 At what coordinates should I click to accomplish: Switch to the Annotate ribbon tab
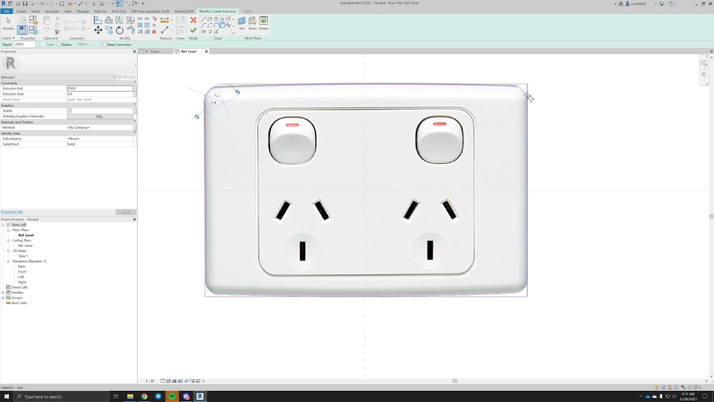pyautogui.click(x=52, y=11)
